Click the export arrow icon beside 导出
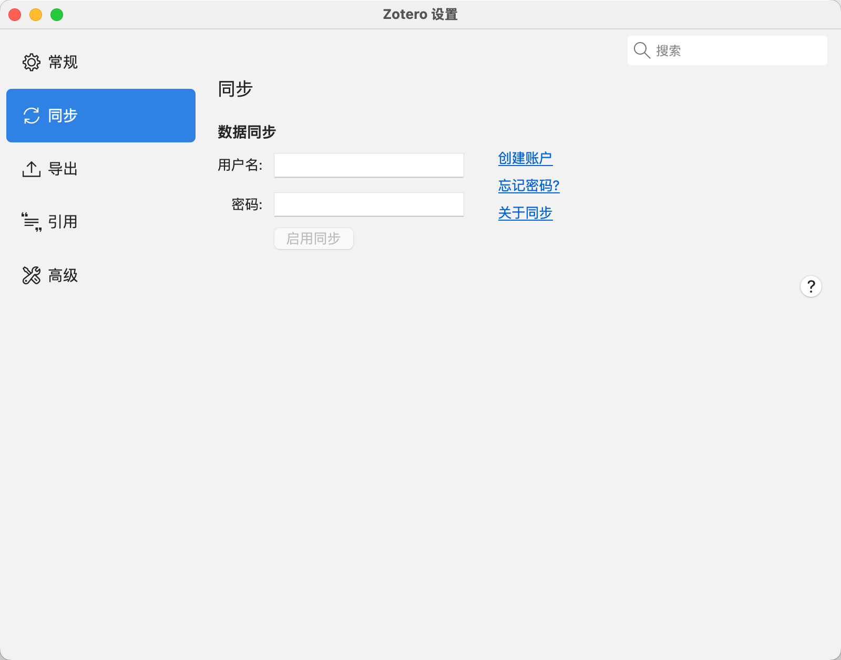This screenshot has width=841, height=660. [32, 169]
